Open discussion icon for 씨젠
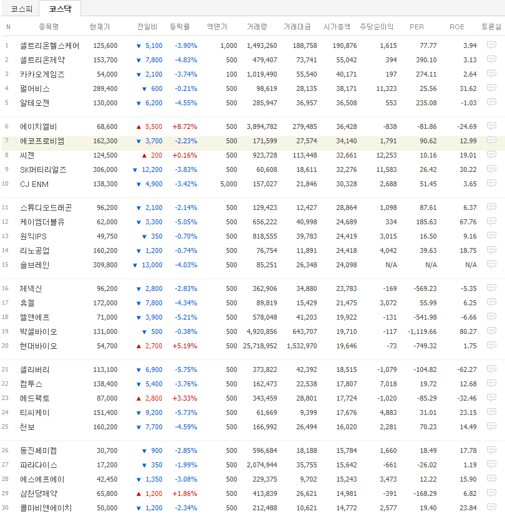This screenshot has height=519, width=505. click(491, 155)
